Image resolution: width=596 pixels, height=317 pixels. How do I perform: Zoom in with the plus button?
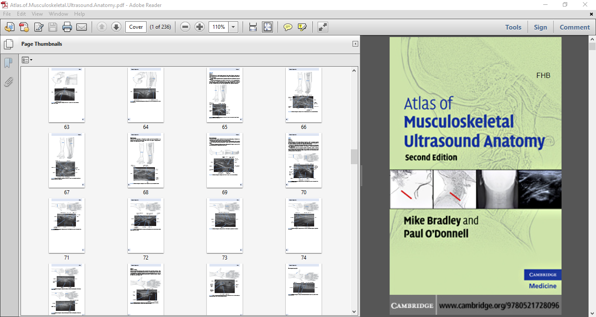pyautogui.click(x=199, y=27)
